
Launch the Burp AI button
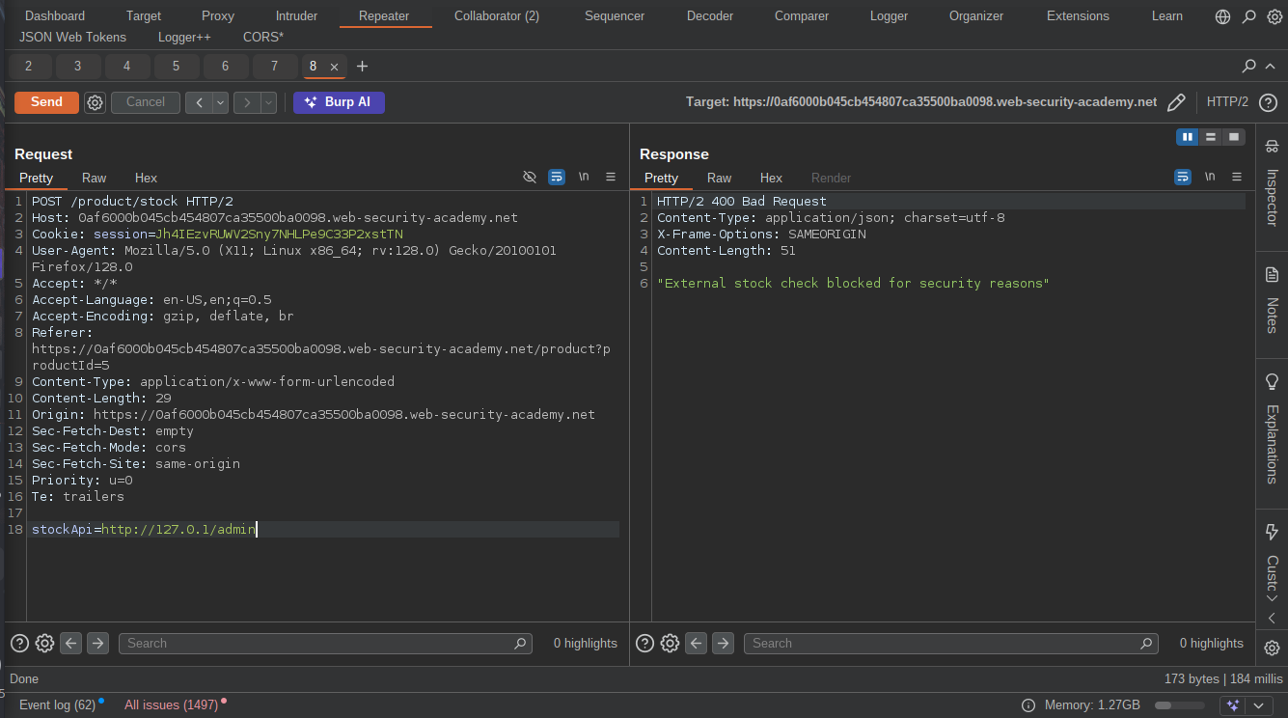pyautogui.click(x=339, y=102)
